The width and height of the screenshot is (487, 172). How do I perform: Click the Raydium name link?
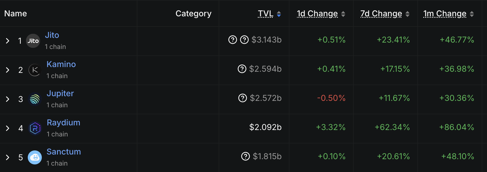[63, 122]
